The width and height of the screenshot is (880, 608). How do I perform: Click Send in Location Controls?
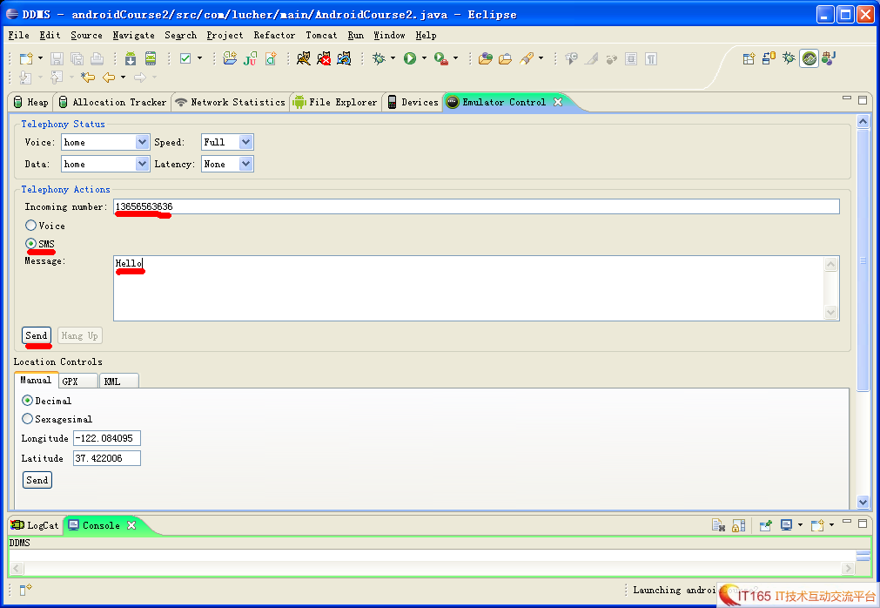tap(37, 480)
